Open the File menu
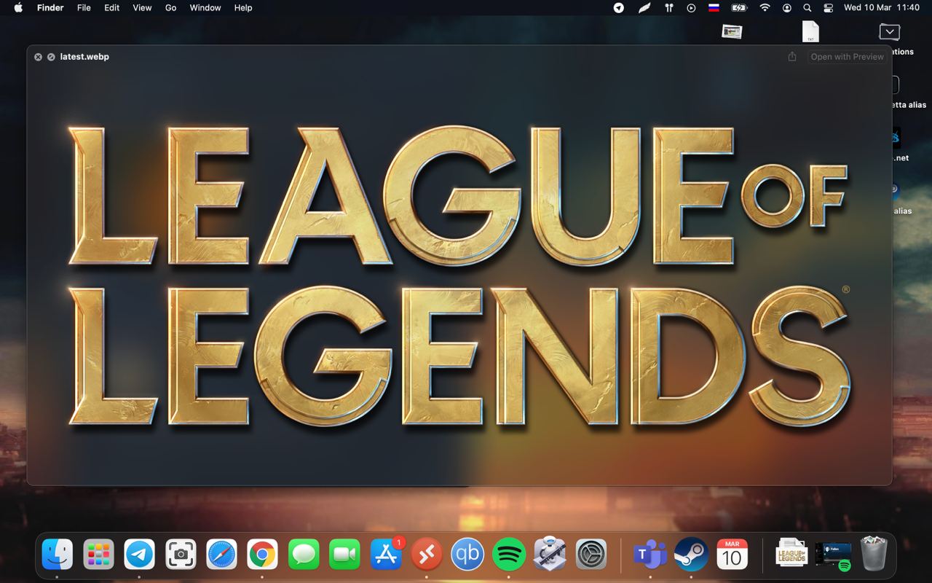The height and width of the screenshot is (583, 932). [84, 8]
